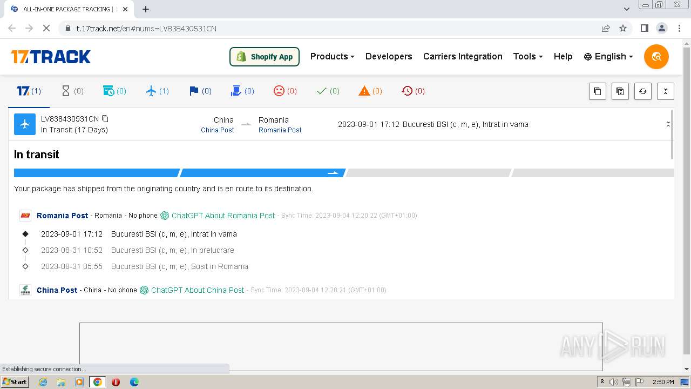Click the page vertical scrollbar
Screen dimensions: 691x389
click(x=687, y=200)
